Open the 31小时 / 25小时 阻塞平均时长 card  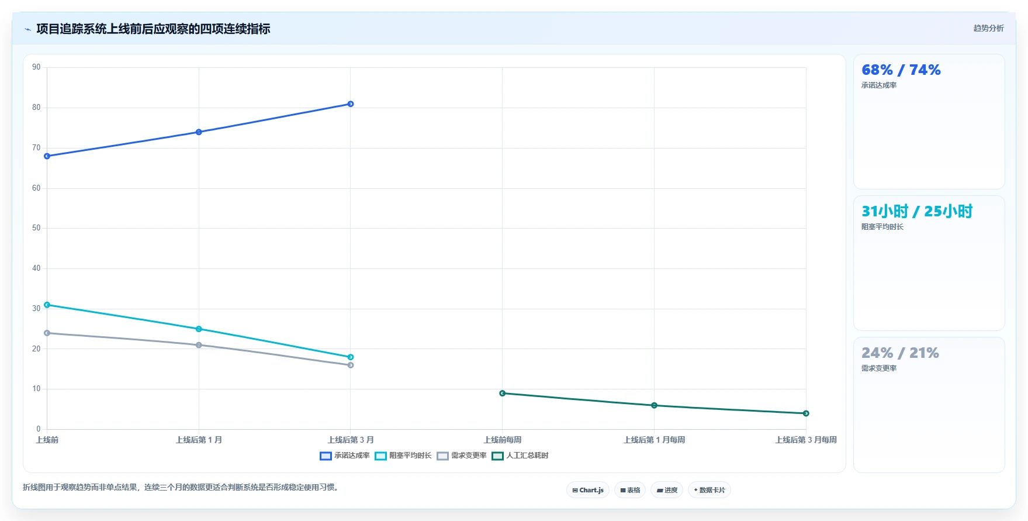(x=929, y=263)
